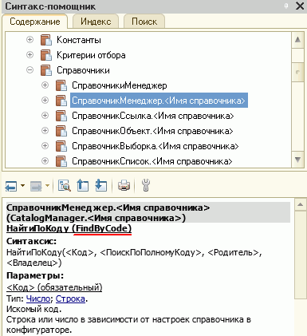Open the back-history dropdown arrow
The height and width of the screenshot is (336, 307).
tap(22, 185)
